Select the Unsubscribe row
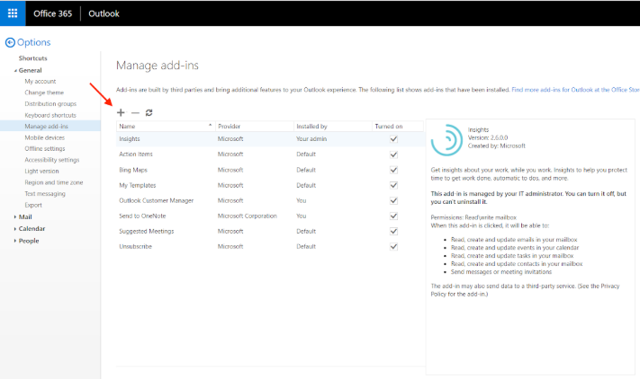This screenshot has height=379, width=640. pos(270,246)
